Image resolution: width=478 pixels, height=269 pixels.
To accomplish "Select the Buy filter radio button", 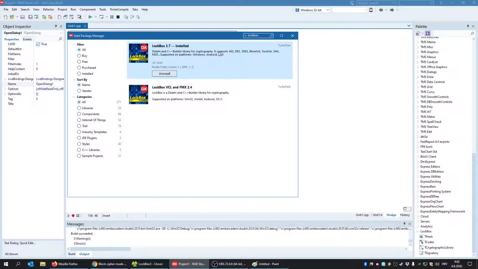I will click(79, 56).
